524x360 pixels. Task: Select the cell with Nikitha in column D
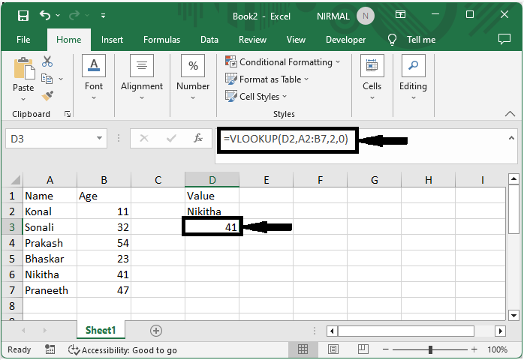[212, 211]
